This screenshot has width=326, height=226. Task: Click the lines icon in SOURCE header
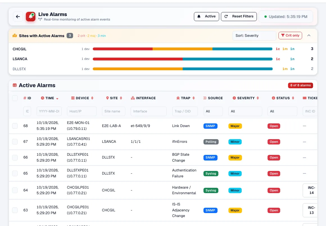click(205, 98)
